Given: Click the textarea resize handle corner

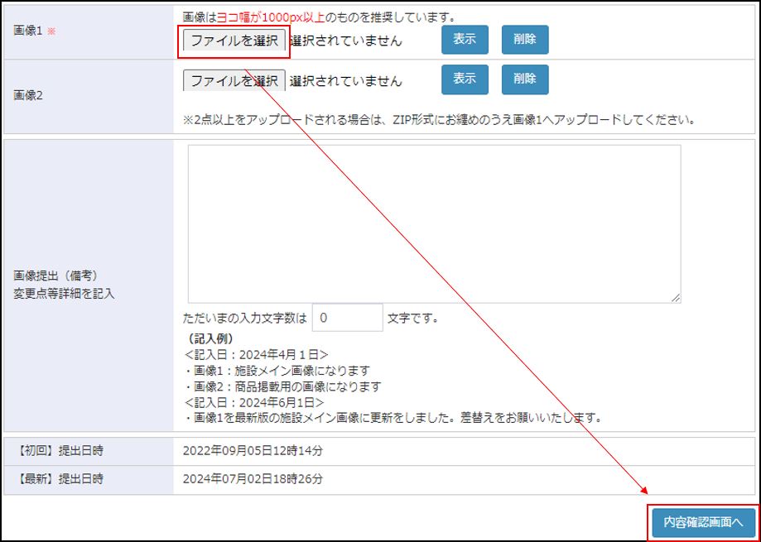Looking at the screenshot, I should pyautogui.click(x=676, y=298).
